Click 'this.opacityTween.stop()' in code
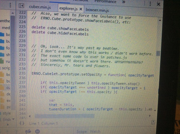This screenshot has width=180, height=134. (x=115, y=83)
